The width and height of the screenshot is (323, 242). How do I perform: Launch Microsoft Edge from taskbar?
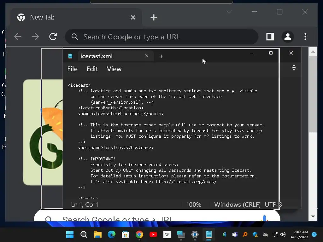111,234
